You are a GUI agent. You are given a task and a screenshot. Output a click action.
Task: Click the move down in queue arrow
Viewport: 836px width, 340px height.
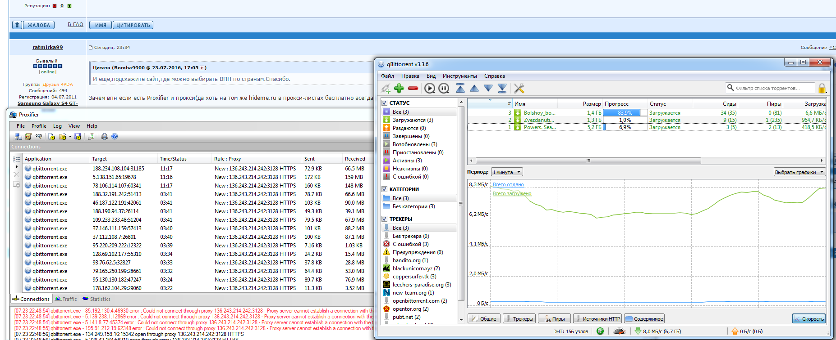click(488, 88)
